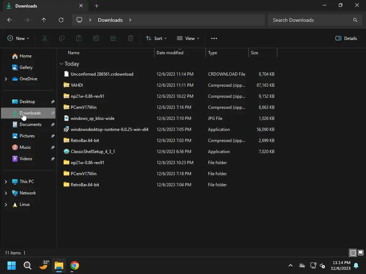Viewport: 366px width, 274px height.
Task: Click the Copy icon in toolbar
Action: (x=61, y=38)
